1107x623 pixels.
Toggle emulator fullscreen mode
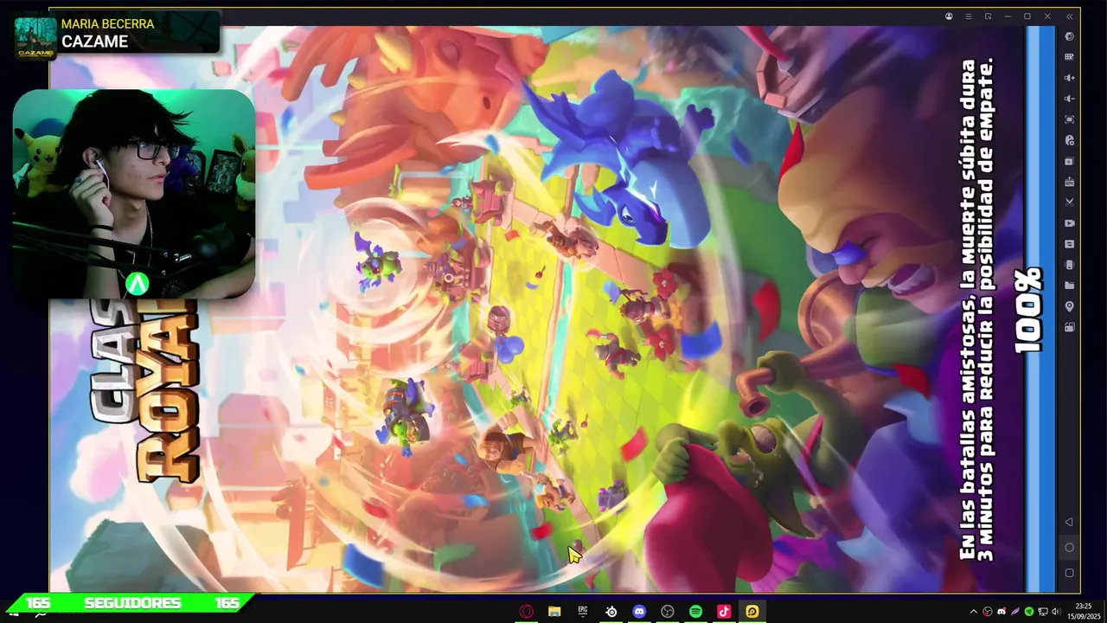click(x=1070, y=119)
